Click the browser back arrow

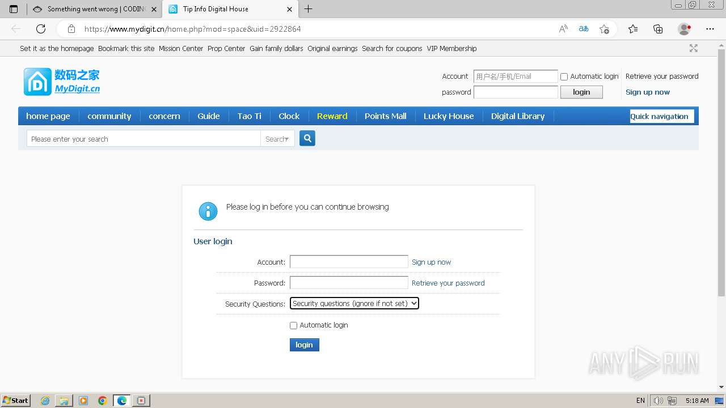[16, 29]
